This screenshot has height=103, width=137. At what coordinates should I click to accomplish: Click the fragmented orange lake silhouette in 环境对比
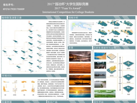tap(24, 90)
